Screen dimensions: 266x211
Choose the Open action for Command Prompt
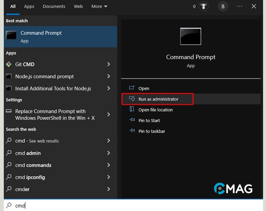[x=144, y=88]
